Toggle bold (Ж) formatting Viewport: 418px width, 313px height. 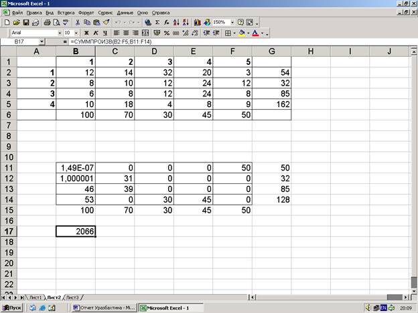click(x=86, y=33)
